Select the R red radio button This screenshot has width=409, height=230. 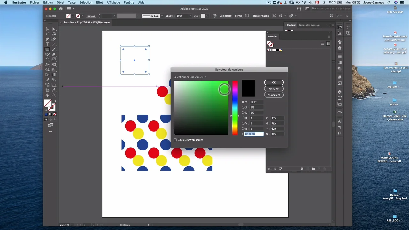(x=243, y=118)
